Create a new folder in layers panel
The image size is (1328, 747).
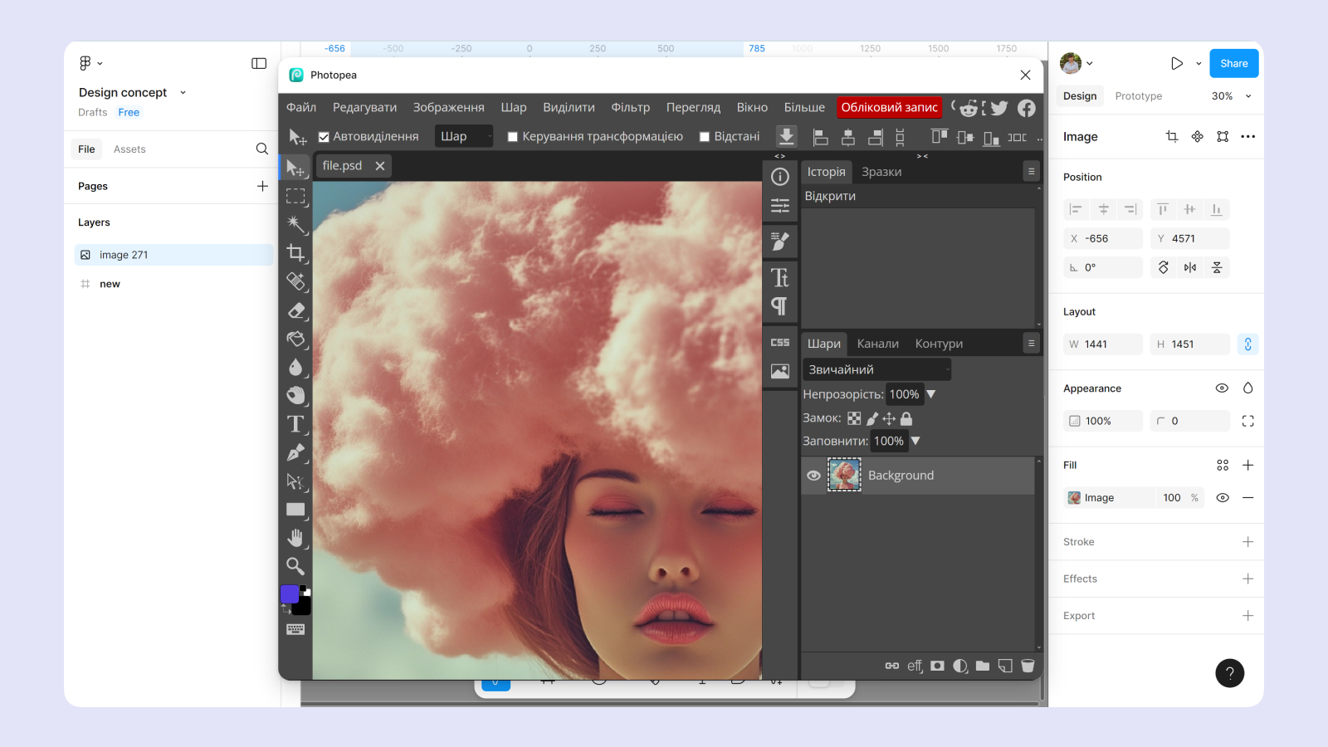(x=983, y=666)
